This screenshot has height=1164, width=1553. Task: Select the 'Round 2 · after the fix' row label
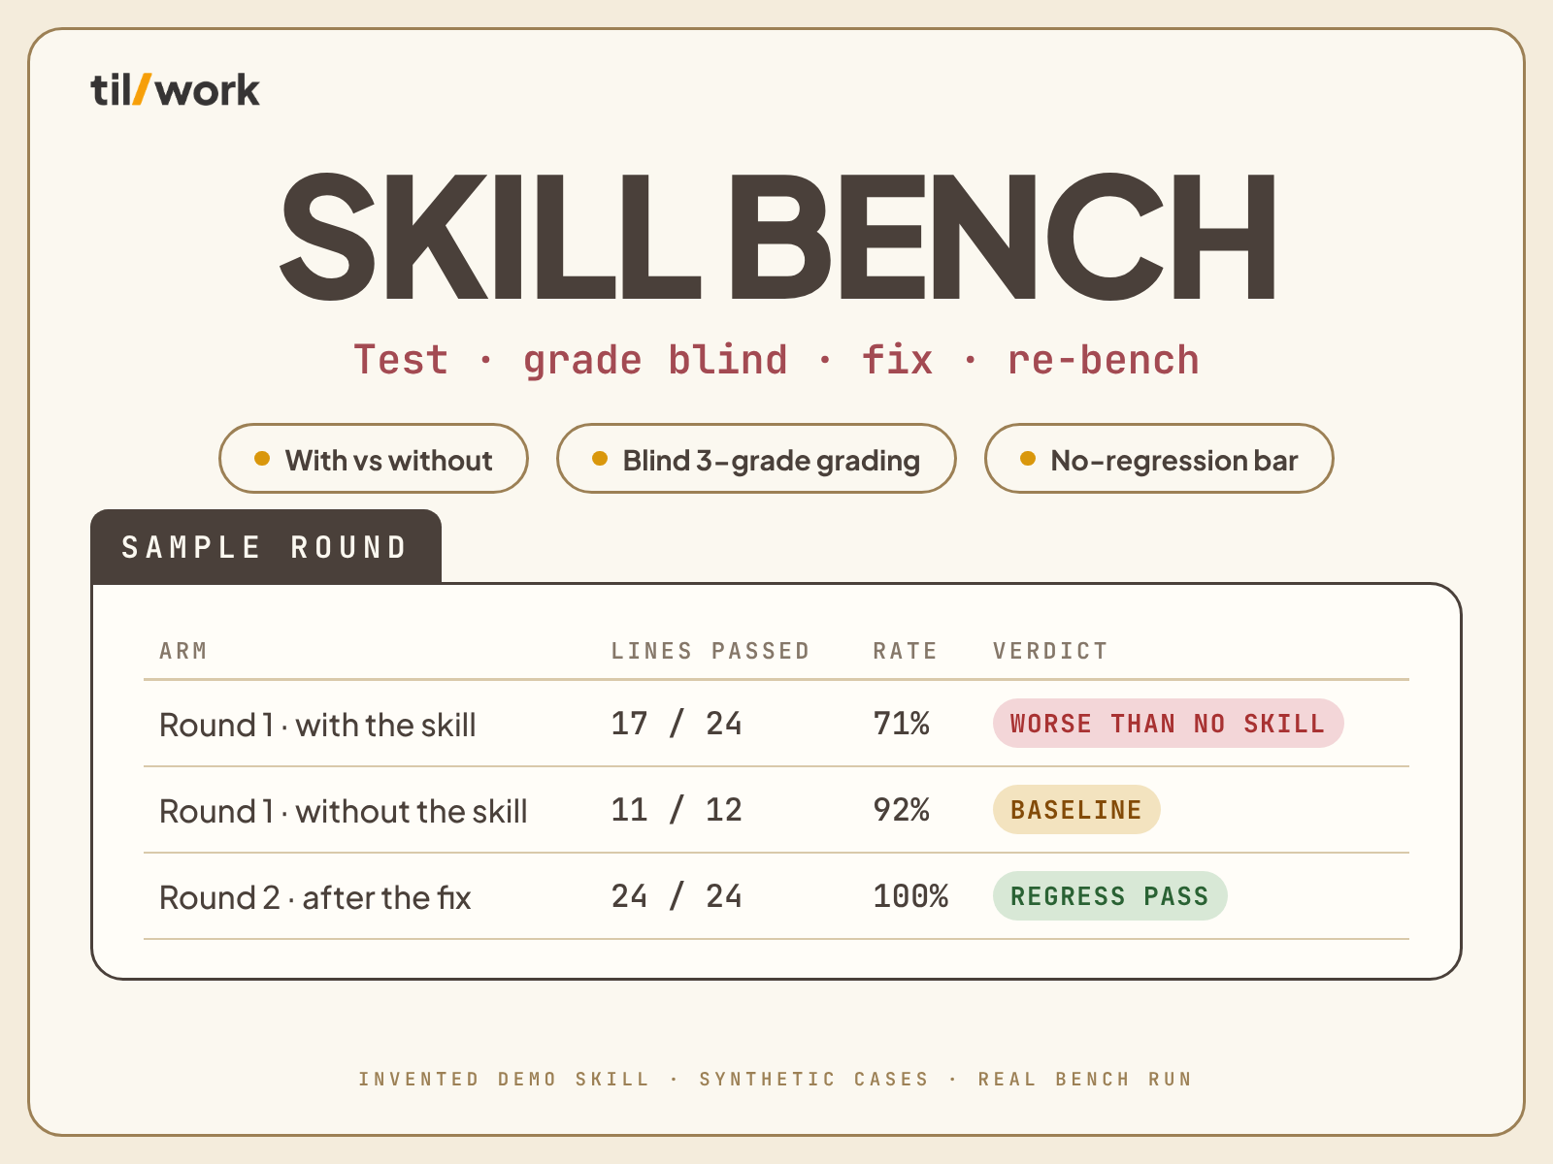pyautogui.click(x=315, y=897)
